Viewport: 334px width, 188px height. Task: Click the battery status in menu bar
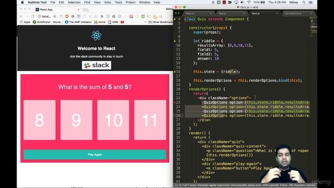coord(259,2)
